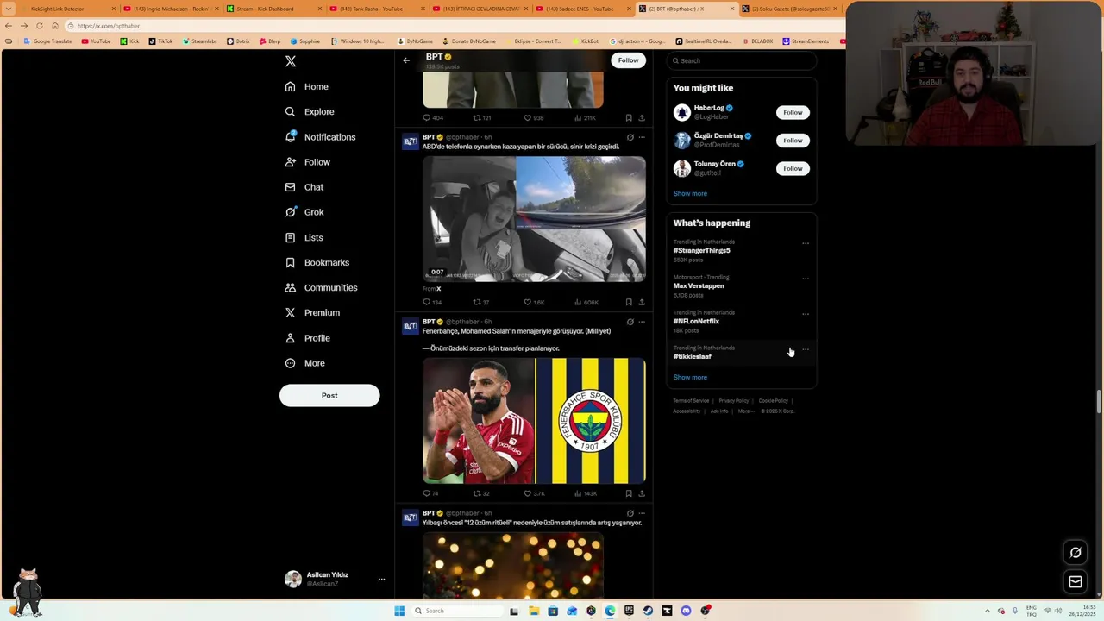Viewport: 1104px width, 621px height.
Task: Open Aslıcan Yıldız account menu dots
Action: [381, 580]
